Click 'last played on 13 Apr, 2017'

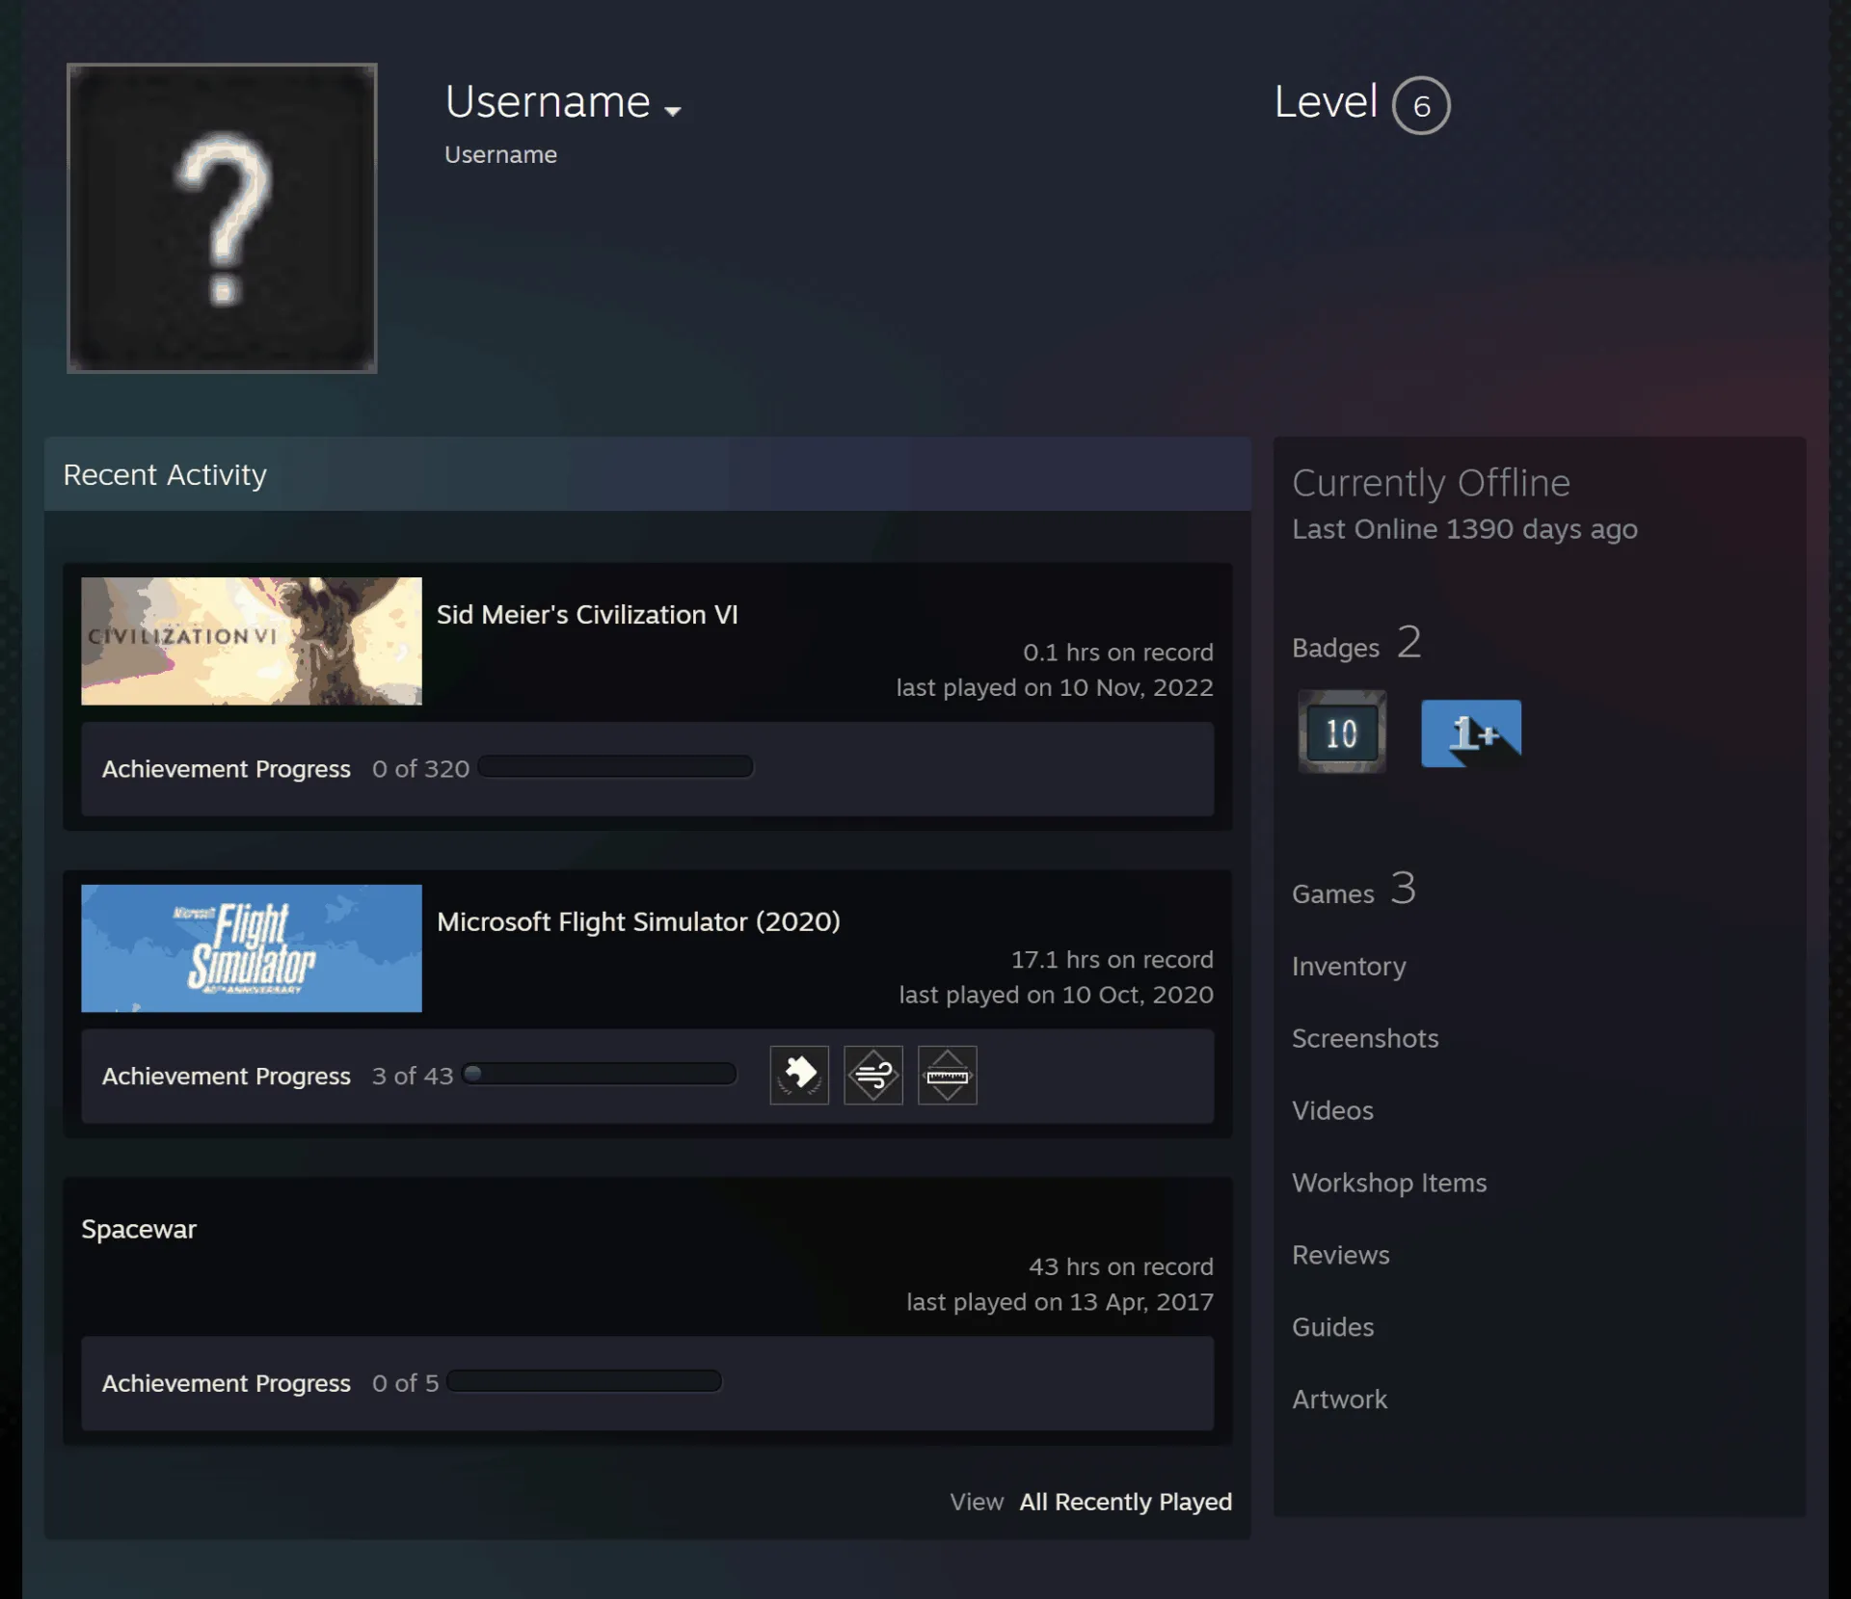(x=1060, y=1302)
